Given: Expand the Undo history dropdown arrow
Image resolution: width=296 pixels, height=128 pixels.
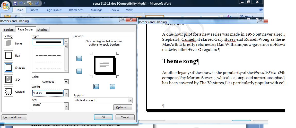Looking at the screenshot, I should pos(24,3).
